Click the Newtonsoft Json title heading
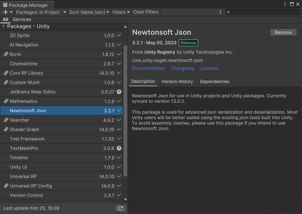Viewport: 302px width, 214px height. 162,32
